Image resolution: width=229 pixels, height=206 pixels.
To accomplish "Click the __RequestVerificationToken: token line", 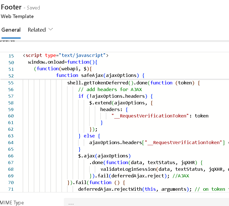I will 160,116.
